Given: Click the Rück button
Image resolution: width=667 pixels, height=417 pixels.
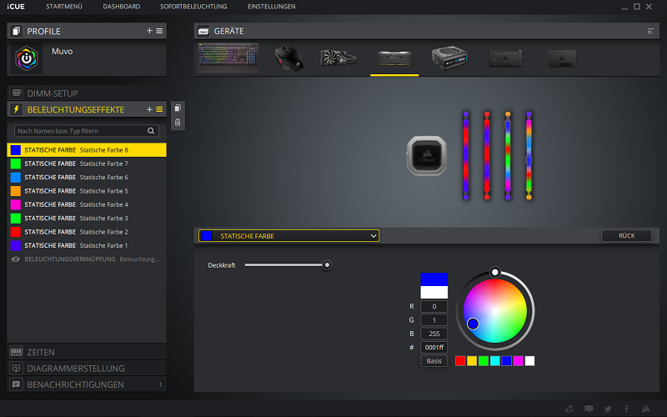Looking at the screenshot, I should click(x=627, y=236).
